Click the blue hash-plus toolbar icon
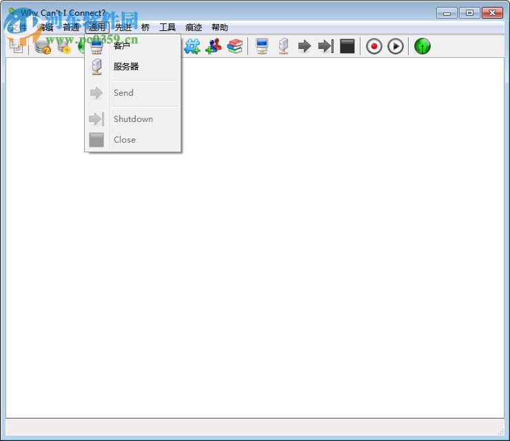Screen dimensions: 510x441 (x=192, y=46)
